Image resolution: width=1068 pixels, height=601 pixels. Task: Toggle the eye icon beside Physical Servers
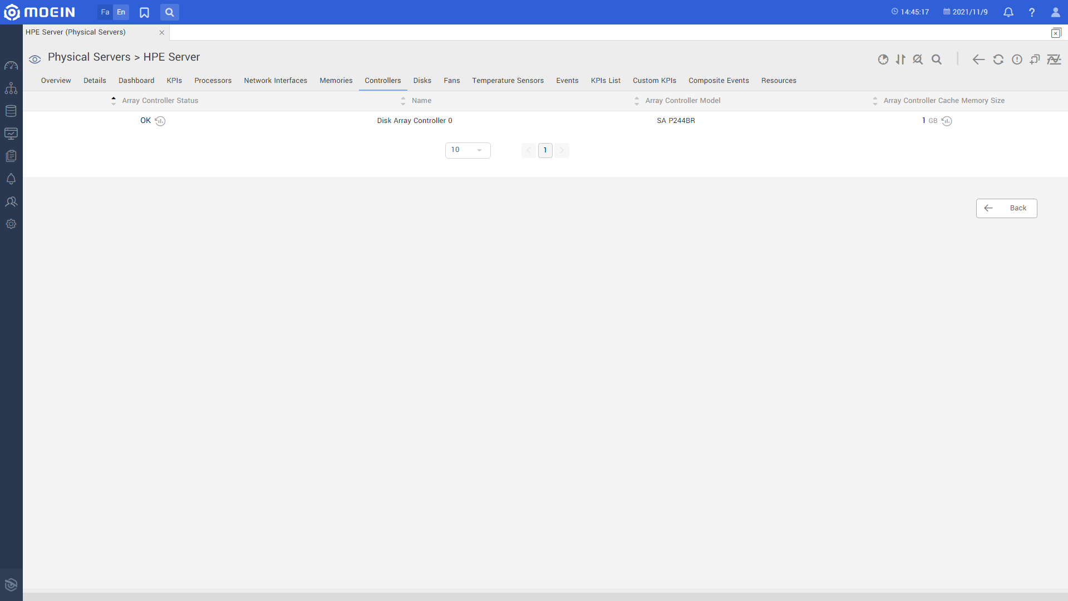pos(35,59)
